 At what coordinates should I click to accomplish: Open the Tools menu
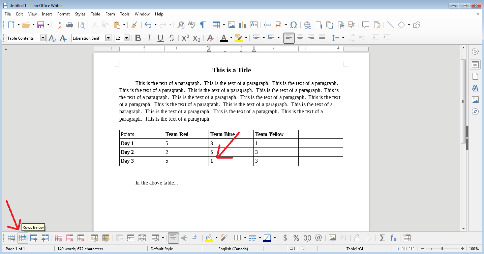125,14
